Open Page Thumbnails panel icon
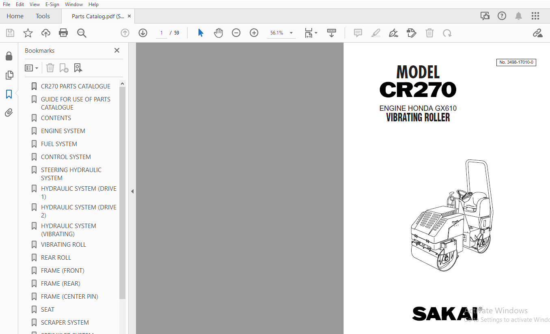The width and height of the screenshot is (550, 334). pyautogui.click(x=9, y=75)
